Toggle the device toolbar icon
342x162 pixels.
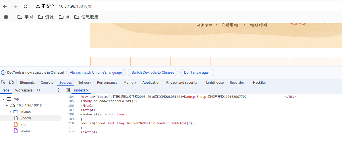pyautogui.click(x=11, y=83)
